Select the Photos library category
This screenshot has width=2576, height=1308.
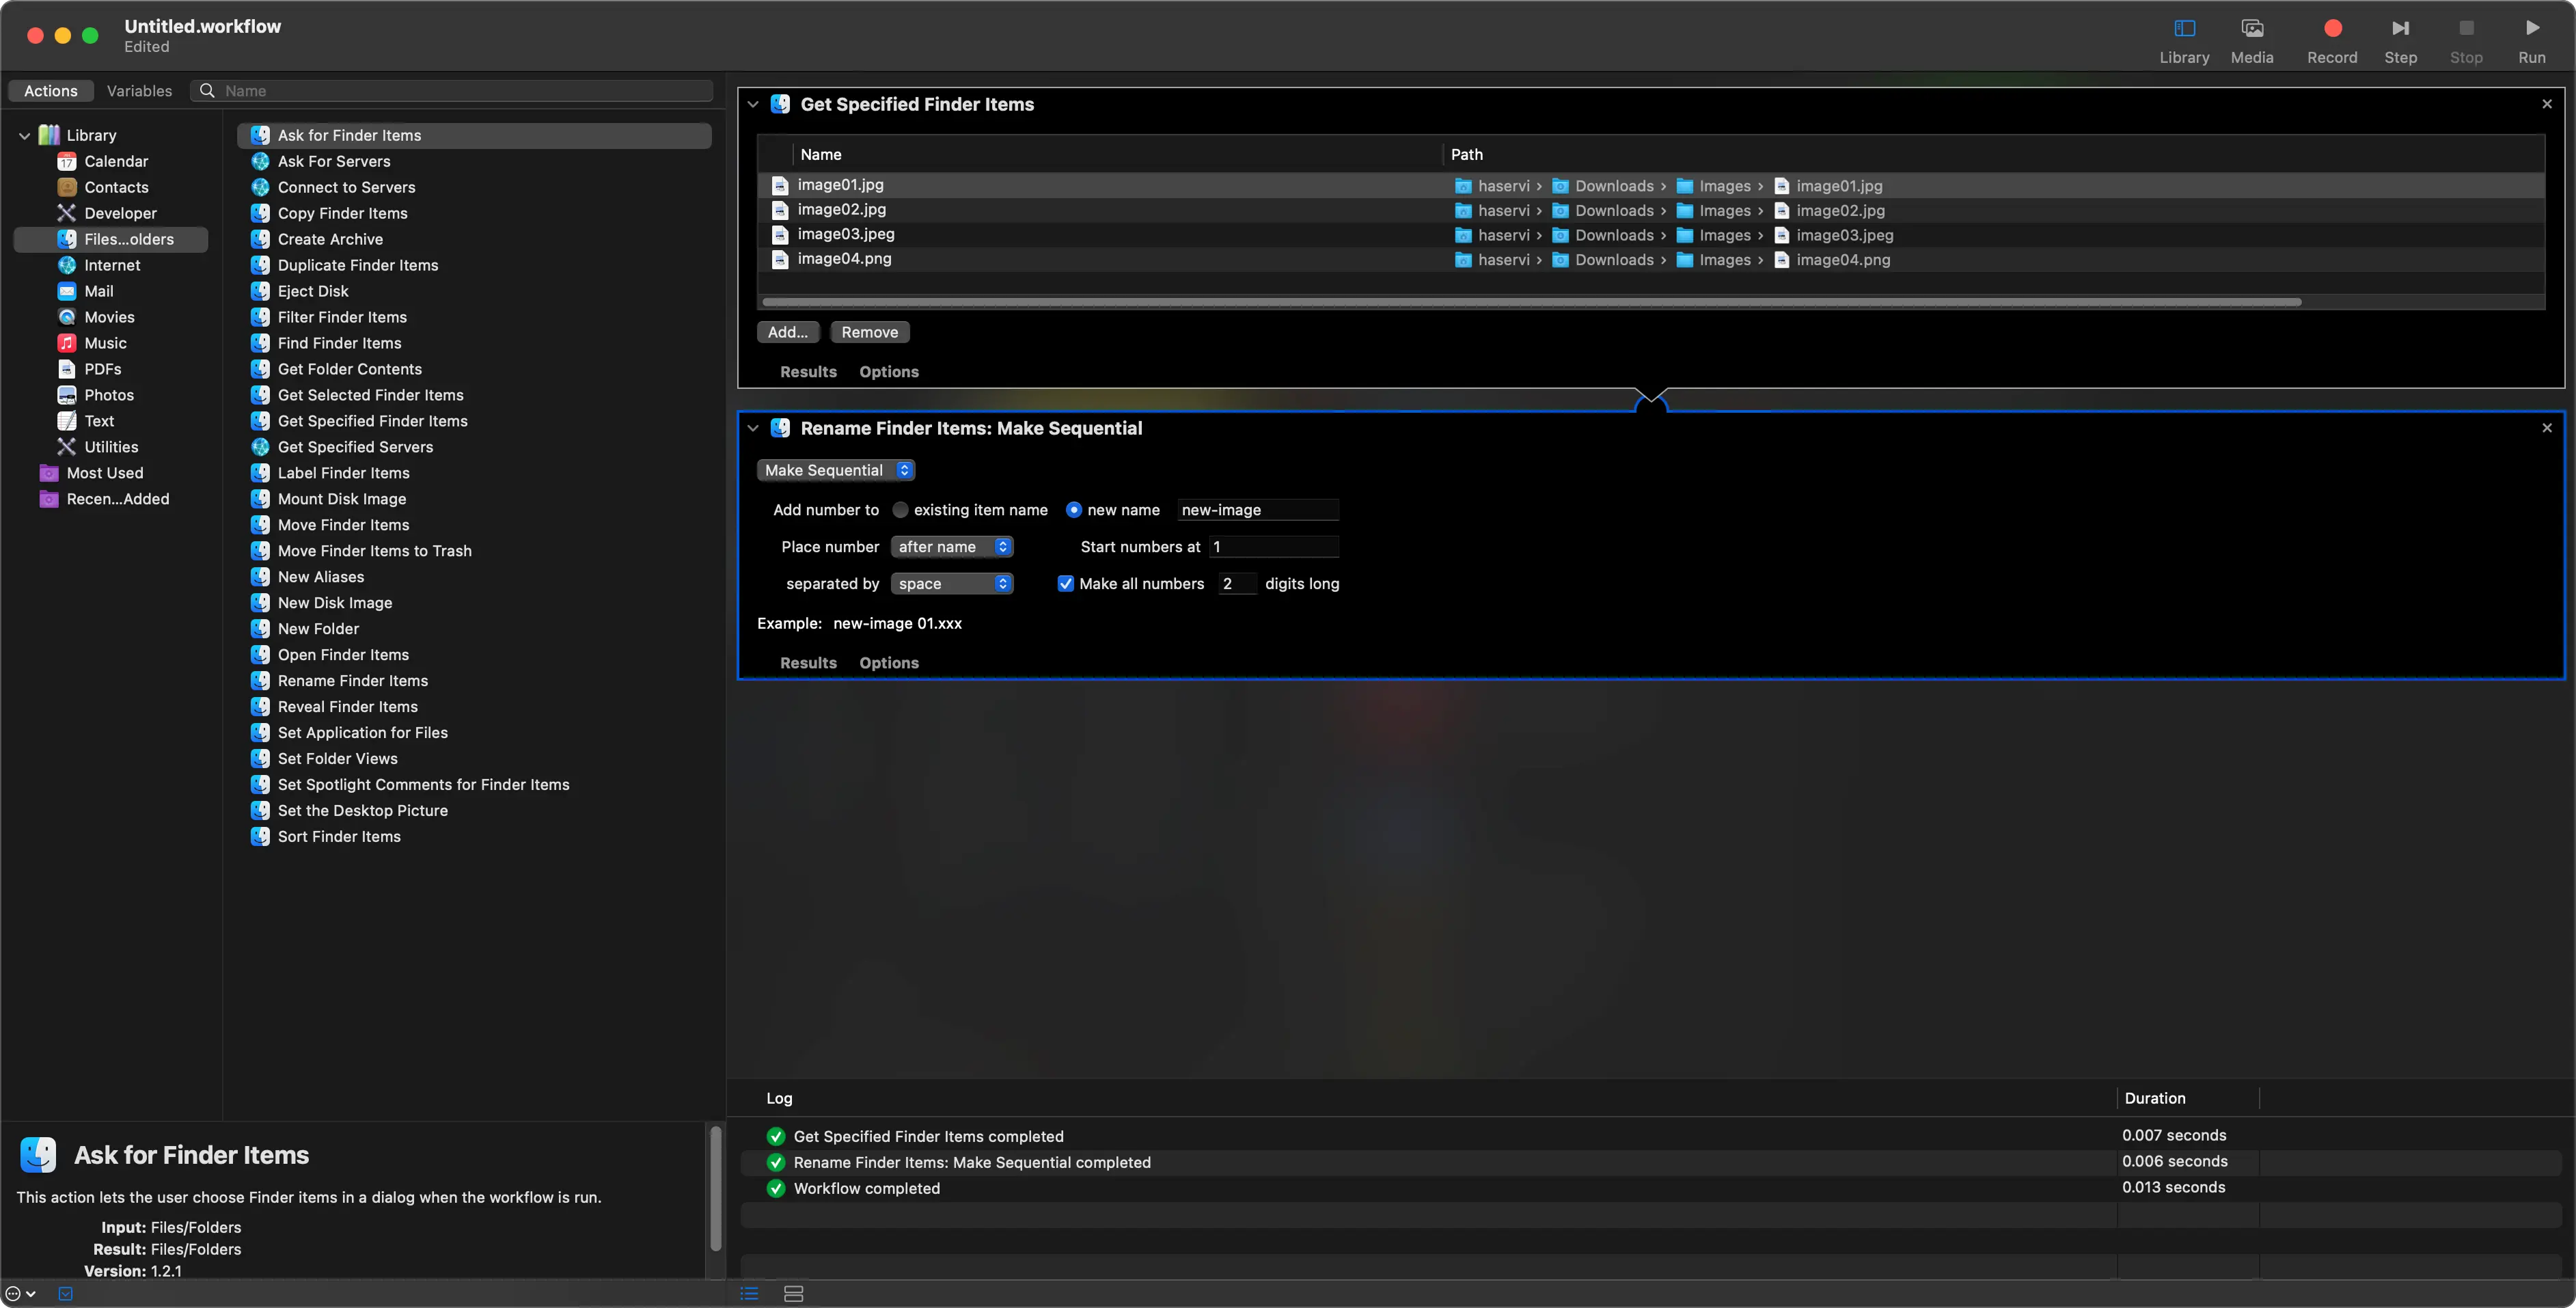(x=109, y=395)
